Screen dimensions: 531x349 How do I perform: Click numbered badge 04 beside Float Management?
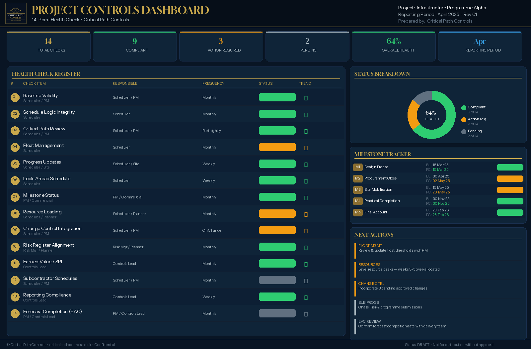(x=15, y=147)
